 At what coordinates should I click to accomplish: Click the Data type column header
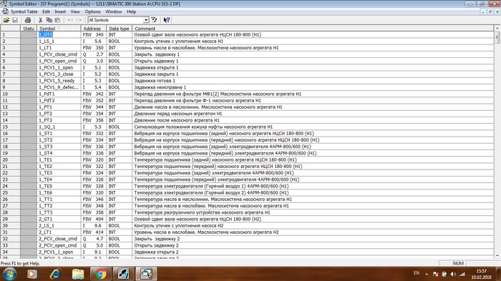pos(119,29)
